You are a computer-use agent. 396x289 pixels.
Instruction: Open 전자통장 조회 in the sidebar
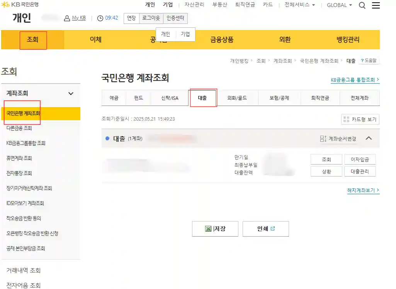(x=19, y=173)
